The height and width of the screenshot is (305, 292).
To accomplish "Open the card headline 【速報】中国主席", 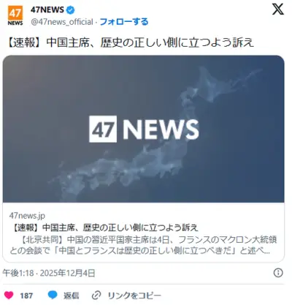I will coord(104,227).
